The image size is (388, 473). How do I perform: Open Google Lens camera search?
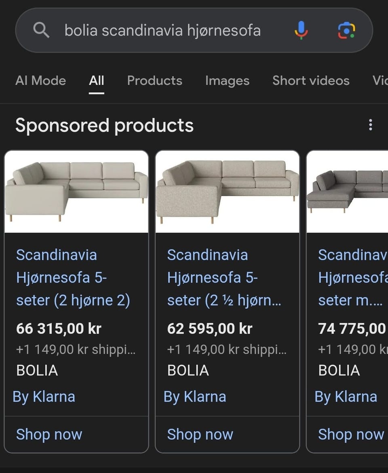pos(346,30)
